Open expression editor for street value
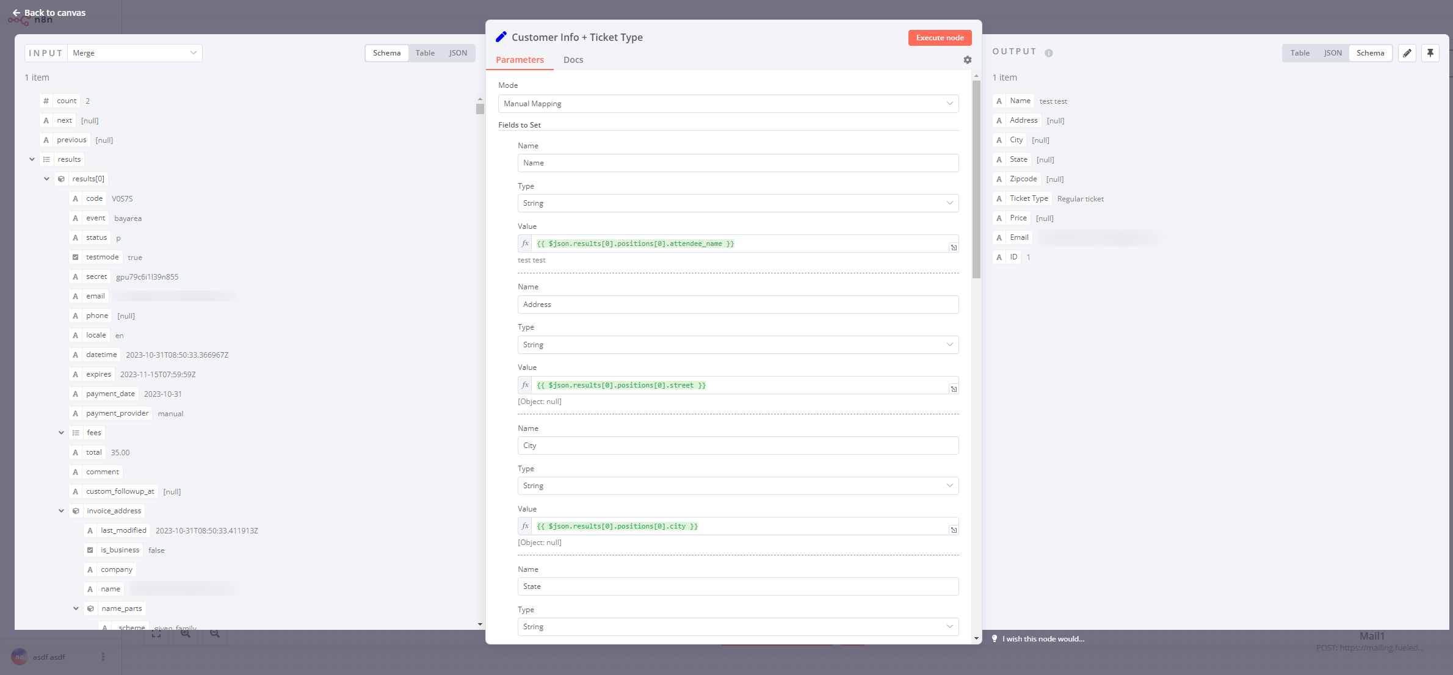 pyautogui.click(x=953, y=389)
